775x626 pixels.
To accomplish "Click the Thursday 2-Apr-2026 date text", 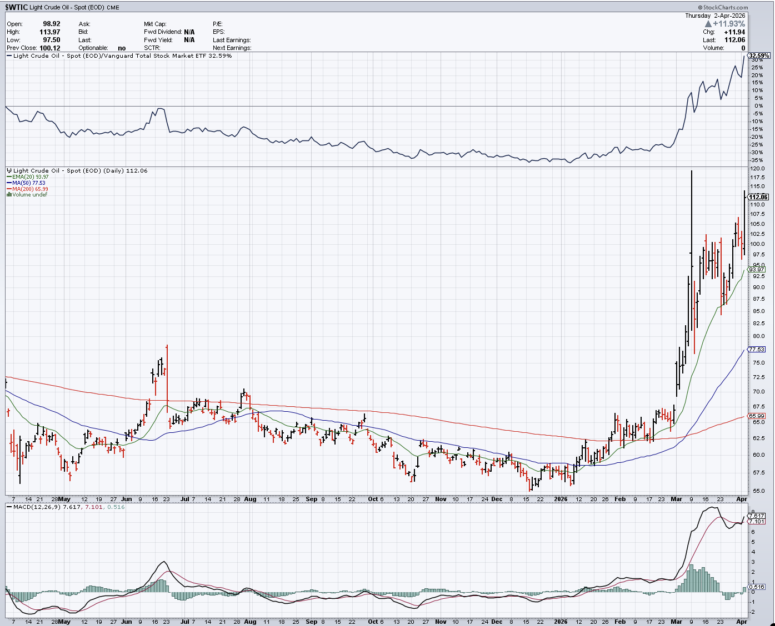I will pyautogui.click(x=714, y=16).
